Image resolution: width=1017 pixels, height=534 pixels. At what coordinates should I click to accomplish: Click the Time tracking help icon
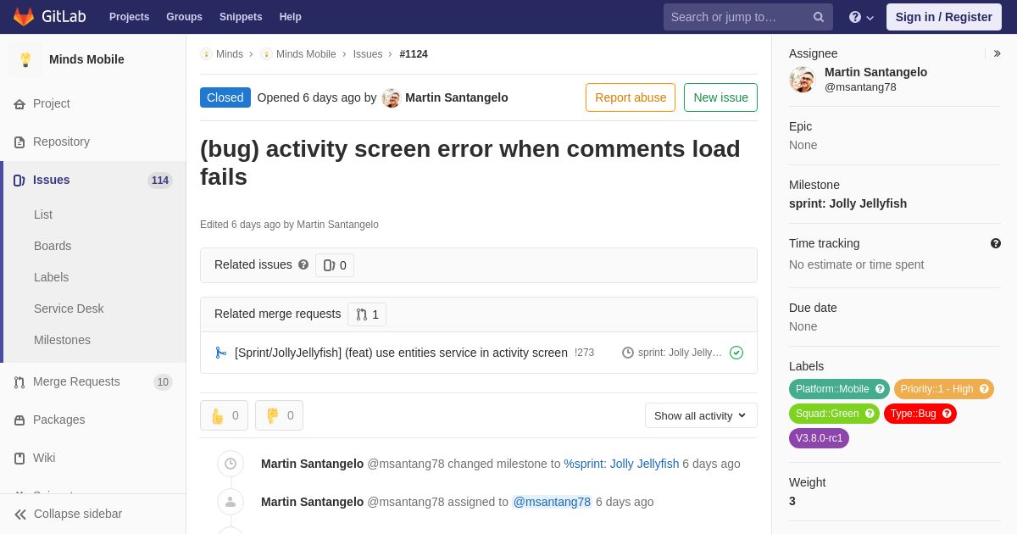(996, 243)
